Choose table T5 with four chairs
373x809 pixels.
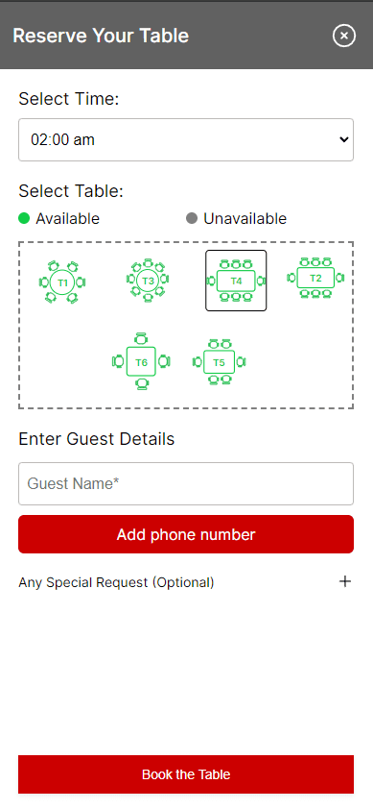click(219, 362)
